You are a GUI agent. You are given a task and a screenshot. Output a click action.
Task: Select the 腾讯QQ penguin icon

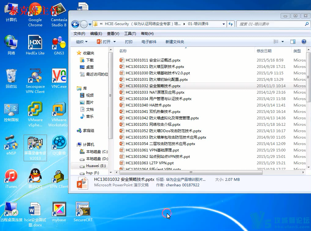(x=35, y=179)
